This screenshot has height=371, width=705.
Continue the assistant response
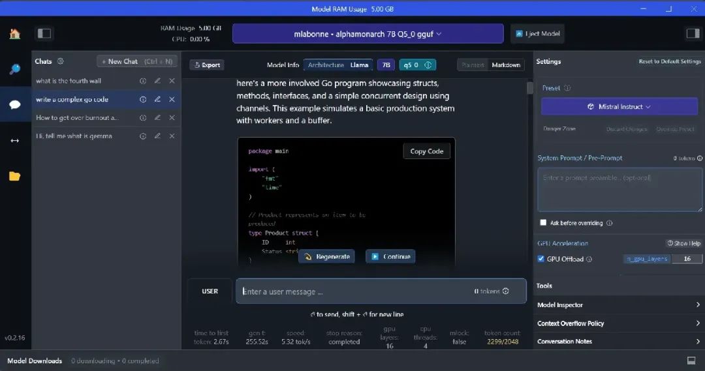click(x=390, y=256)
